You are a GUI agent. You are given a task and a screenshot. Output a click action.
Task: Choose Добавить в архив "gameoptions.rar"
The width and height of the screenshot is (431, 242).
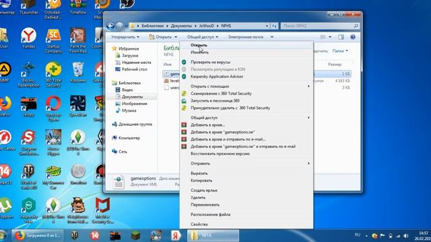[223, 132]
